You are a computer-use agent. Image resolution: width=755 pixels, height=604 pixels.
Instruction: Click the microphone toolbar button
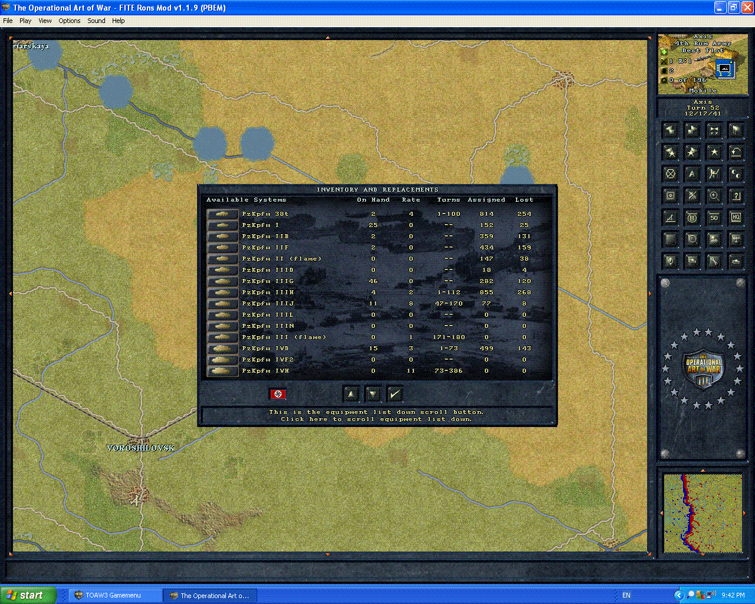tap(670, 261)
